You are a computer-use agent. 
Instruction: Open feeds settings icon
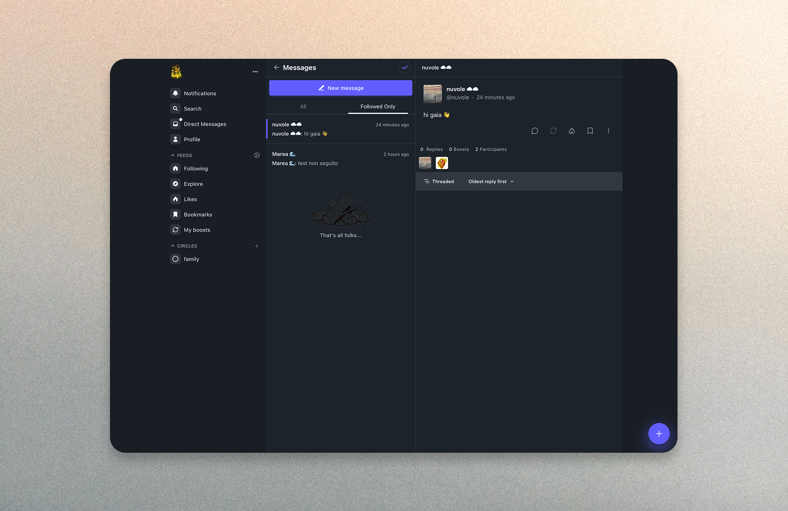point(256,156)
